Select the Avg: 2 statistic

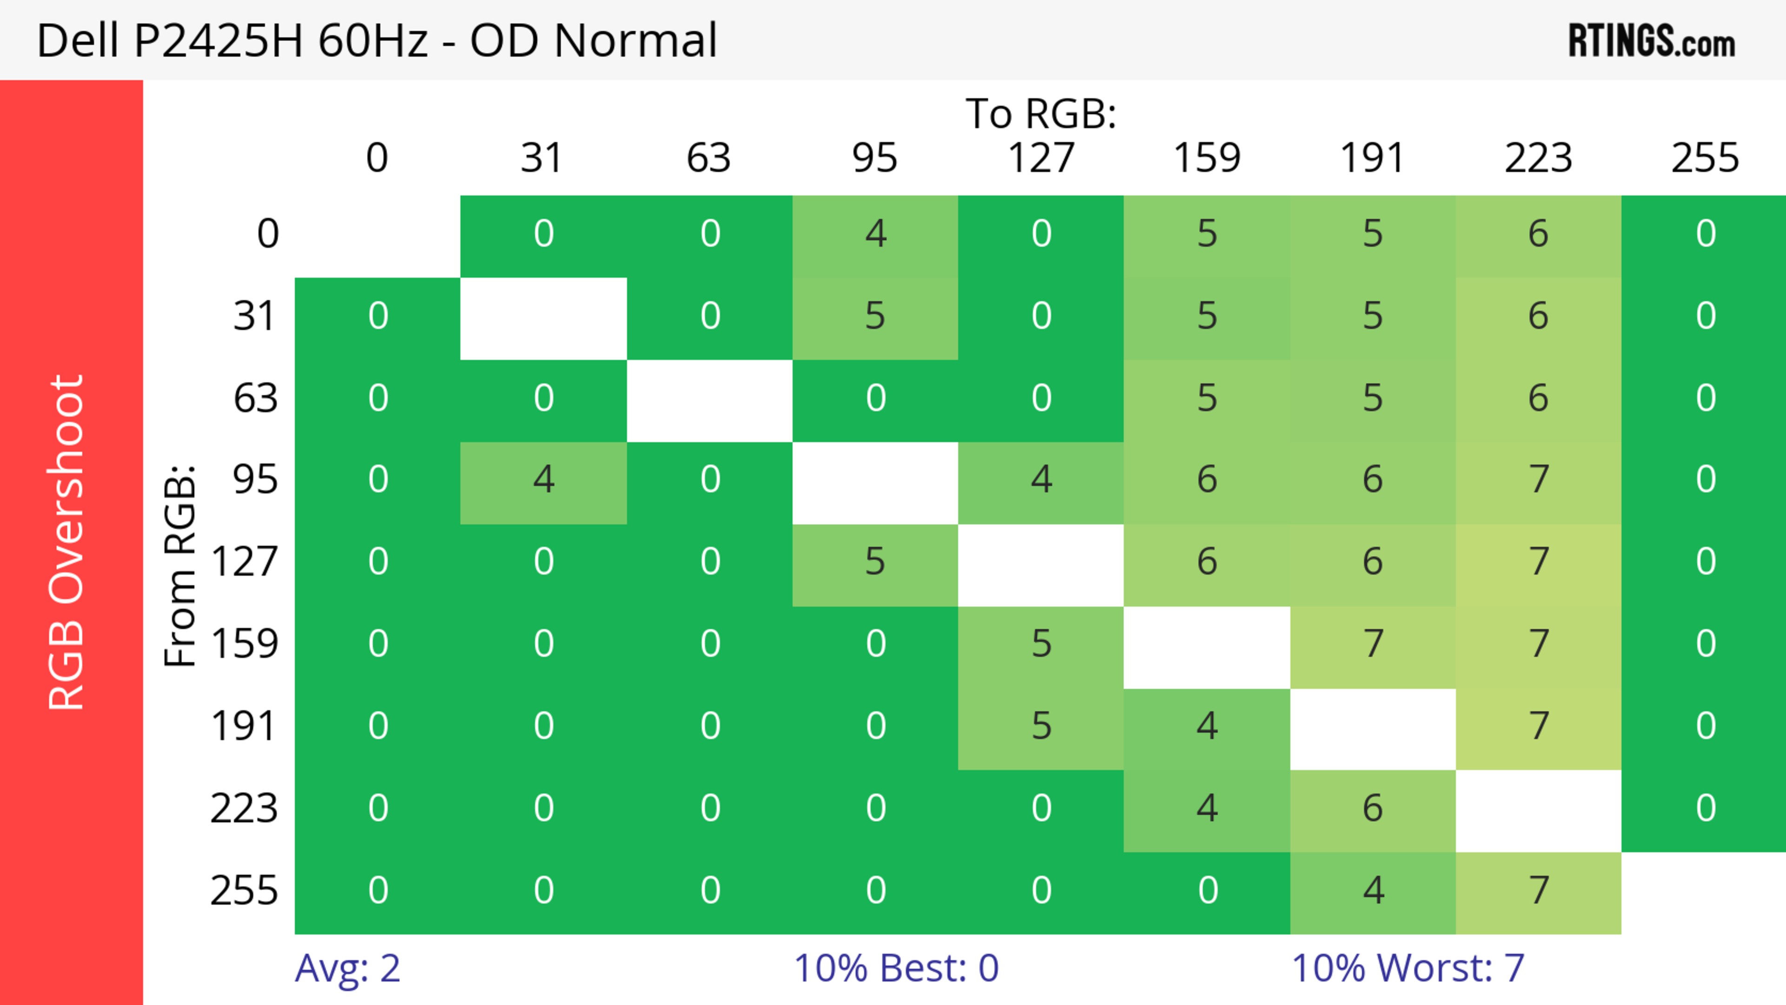point(347,968)
